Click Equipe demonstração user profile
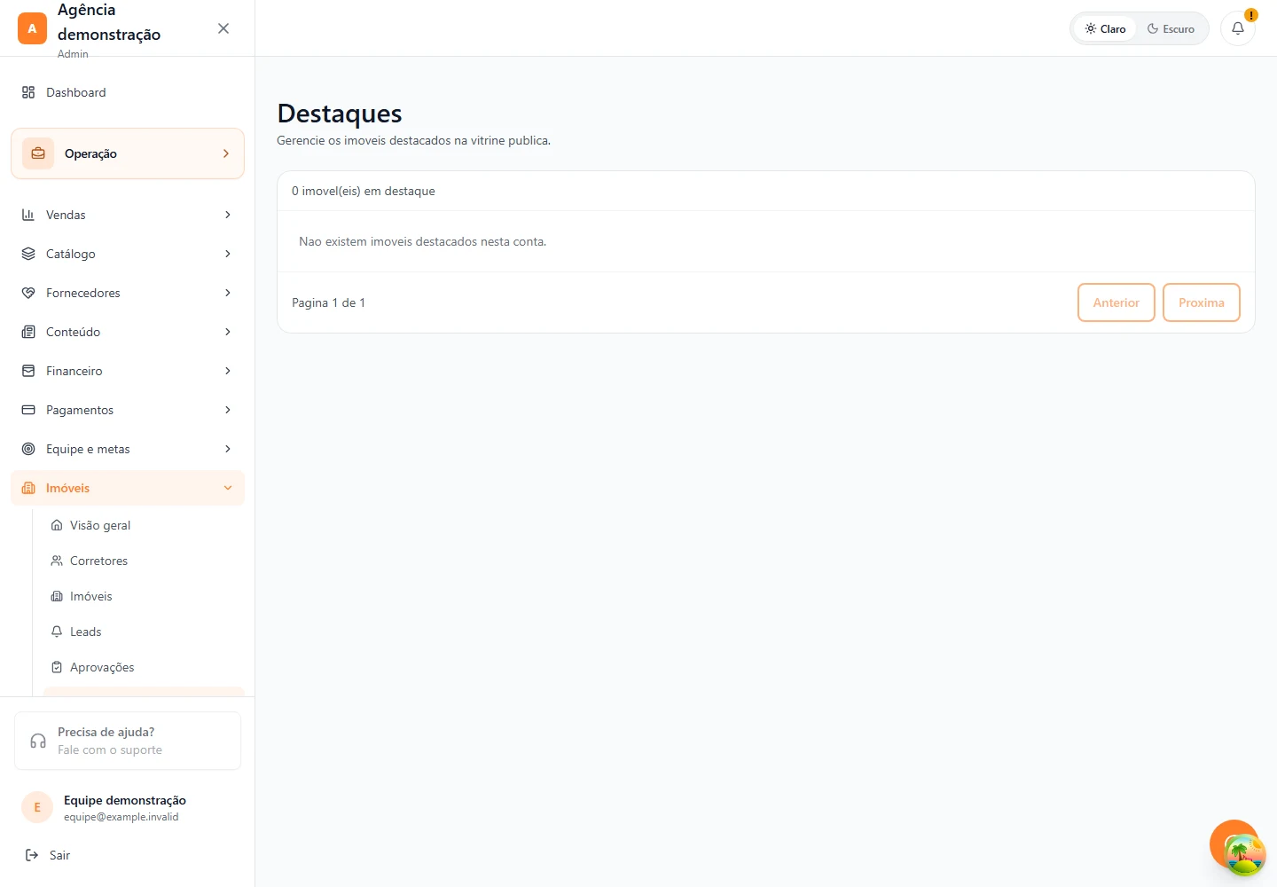 pos(128,807)
